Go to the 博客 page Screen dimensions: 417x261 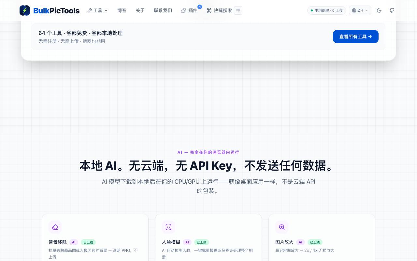coord(122,10)
